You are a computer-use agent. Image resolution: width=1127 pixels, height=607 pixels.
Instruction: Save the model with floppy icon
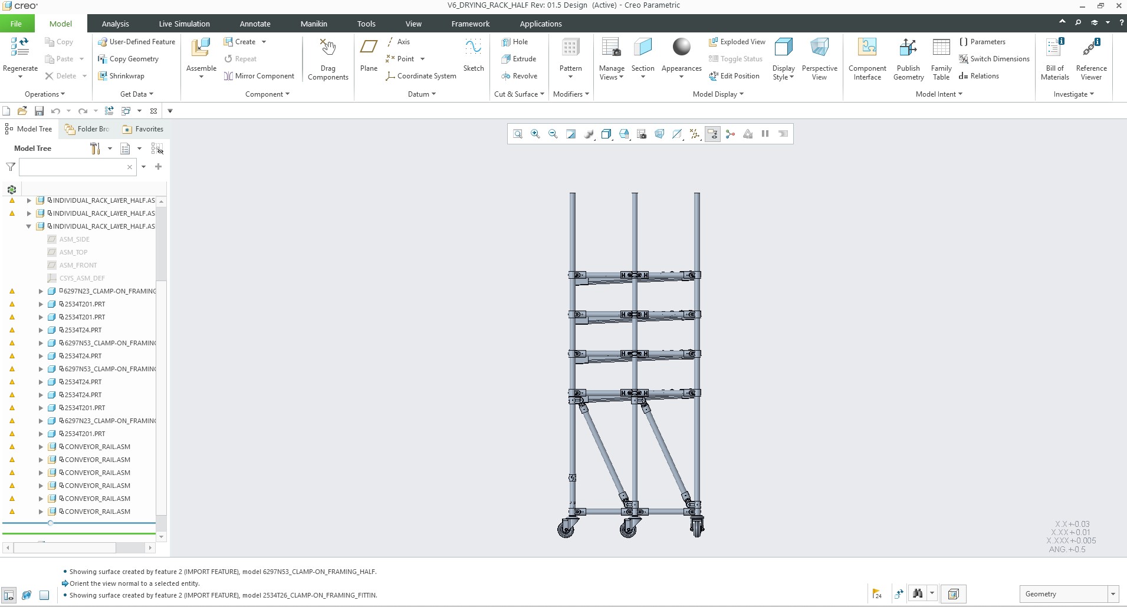39,111
